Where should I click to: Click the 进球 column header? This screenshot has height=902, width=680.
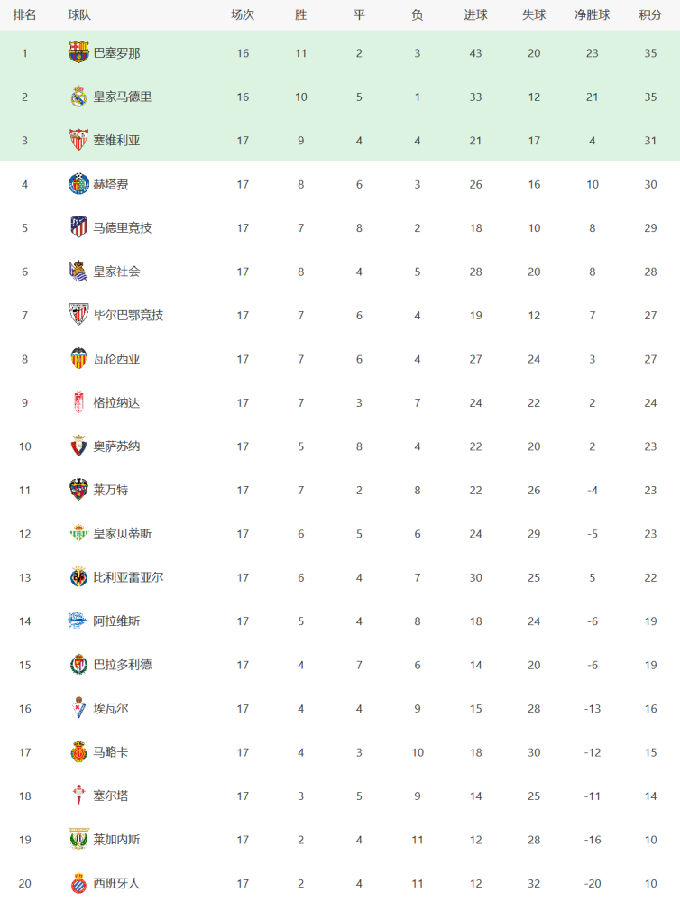tap(476, 15)
